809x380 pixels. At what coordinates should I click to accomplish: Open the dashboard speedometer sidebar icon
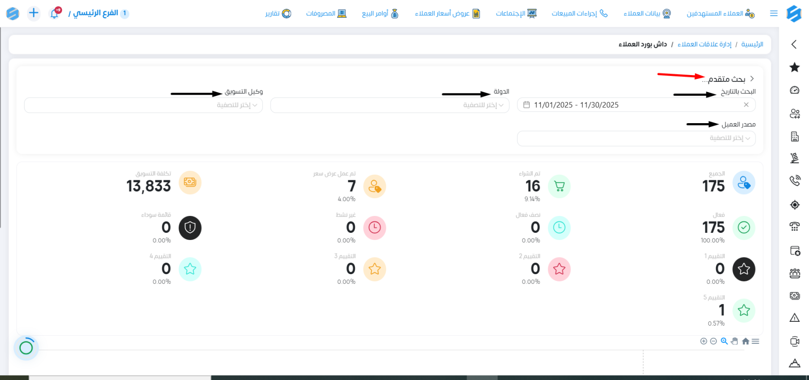795,90
